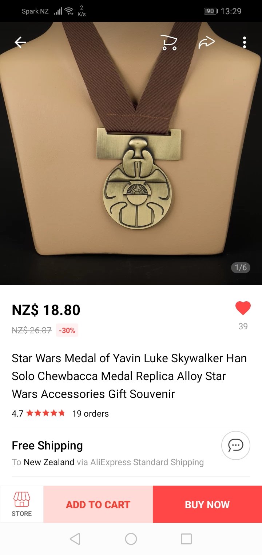Tap the share arrow icon
Viewport: 262px width, 555px height.
click(206, 43)
